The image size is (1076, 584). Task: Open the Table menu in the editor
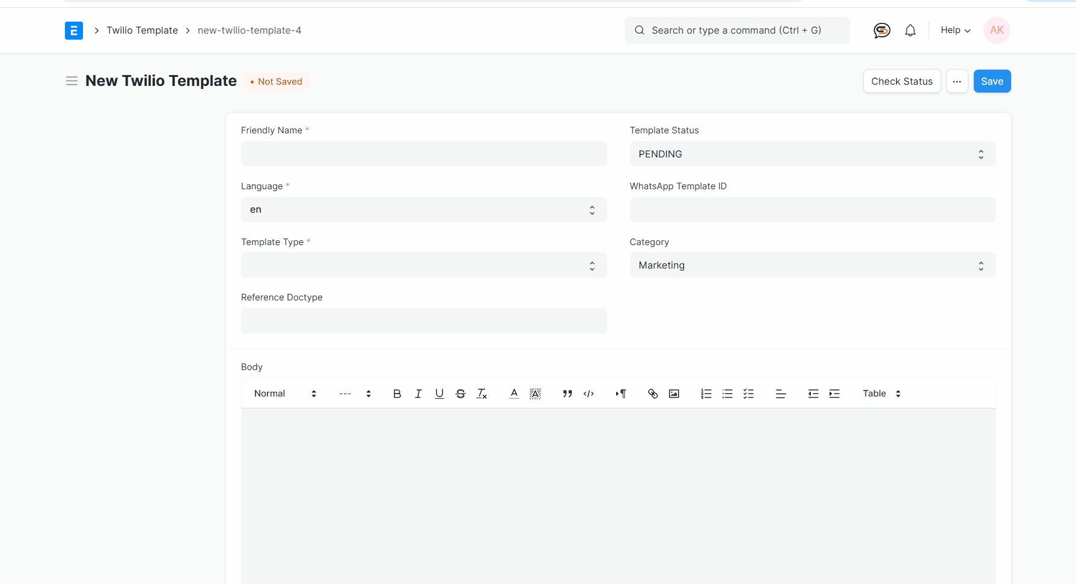click(879, 394)
